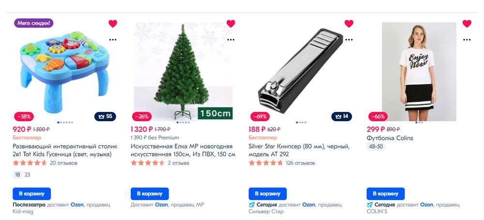This screenshot has height=220, width=484.
Task: Click the rocket icon next to Сильвер Стар delivery
Action: pos(252,204)
